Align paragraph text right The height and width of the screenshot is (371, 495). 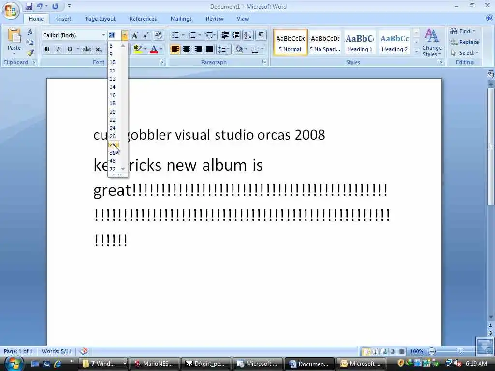[x=198, y=49]
